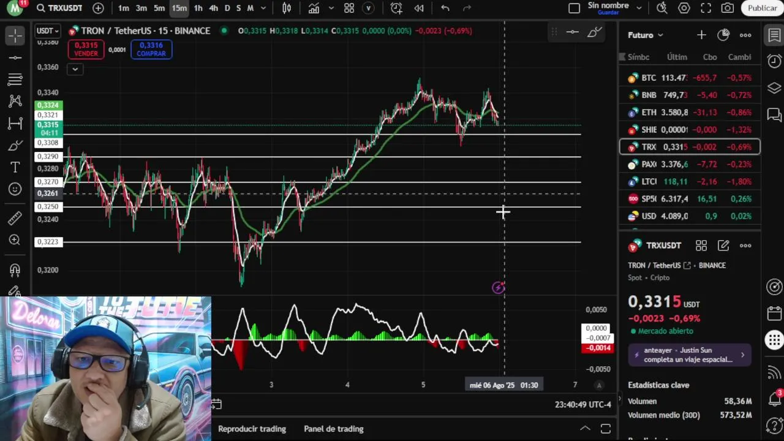Image resolution: width=784 pixels, height=441 pixels.
Task: Click the red Vender sell button
Action: click(x=86, y=50)
